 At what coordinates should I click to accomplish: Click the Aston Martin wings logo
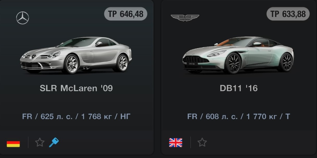(x=185, y=18)
